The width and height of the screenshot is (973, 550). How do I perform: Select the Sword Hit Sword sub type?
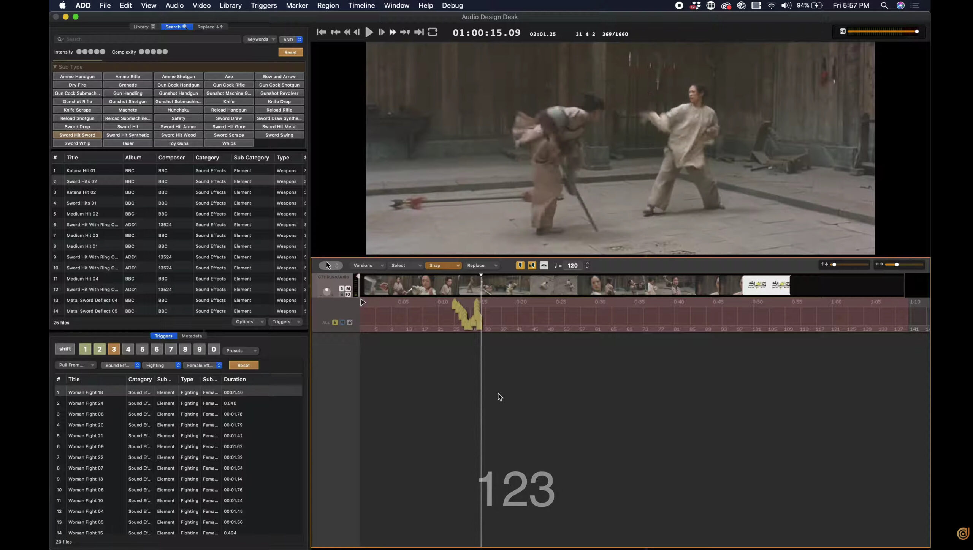[x=77, y=135]
